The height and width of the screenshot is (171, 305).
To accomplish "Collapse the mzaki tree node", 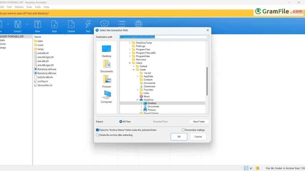I will pyautogui.click(x=134, y=69).
